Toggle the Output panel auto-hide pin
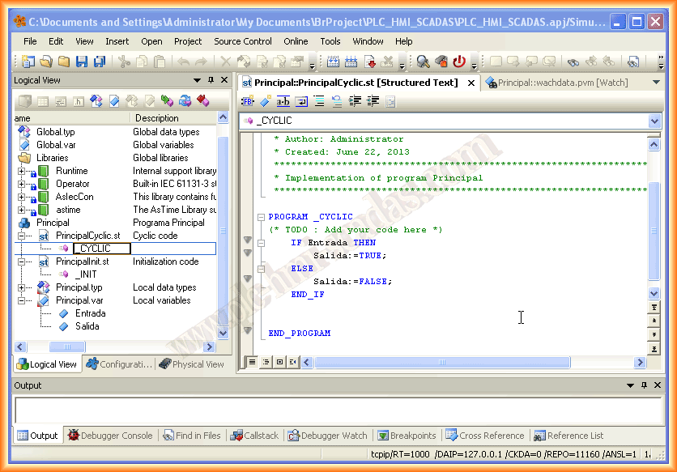 coord(644,385)
